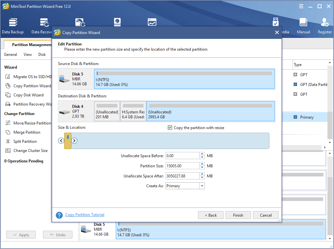Click Migrate OS to SSD/HD wizard text

[x=32, y=77]
